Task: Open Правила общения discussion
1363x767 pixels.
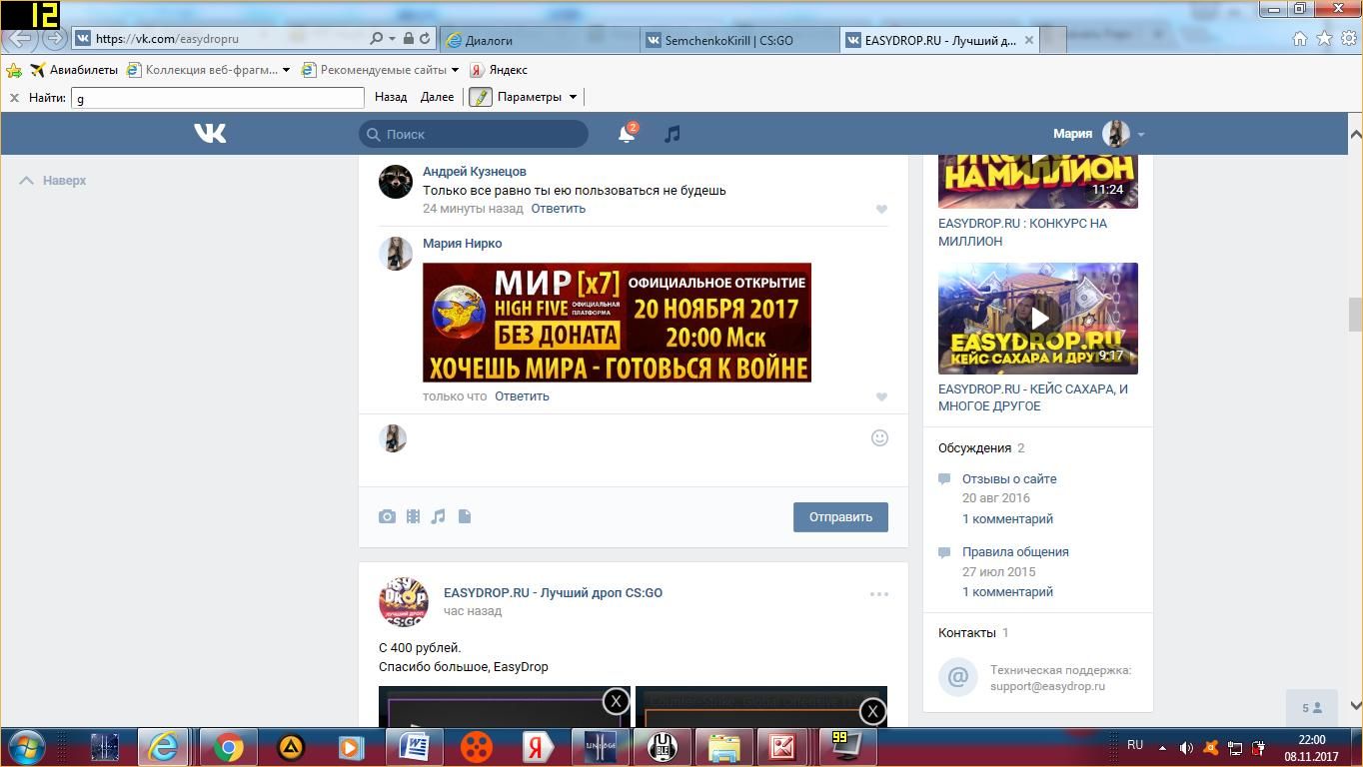Action: click(x=1015, y=552)
